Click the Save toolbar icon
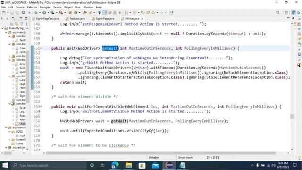Viewport: 302px width, 170px height. (x=12, y=13)
